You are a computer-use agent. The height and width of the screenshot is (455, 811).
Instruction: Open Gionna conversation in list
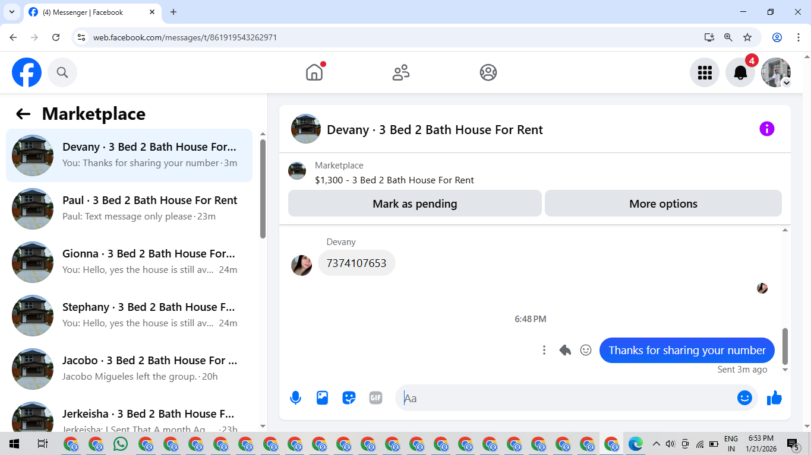pyautogui.click(x=129, y=262)
